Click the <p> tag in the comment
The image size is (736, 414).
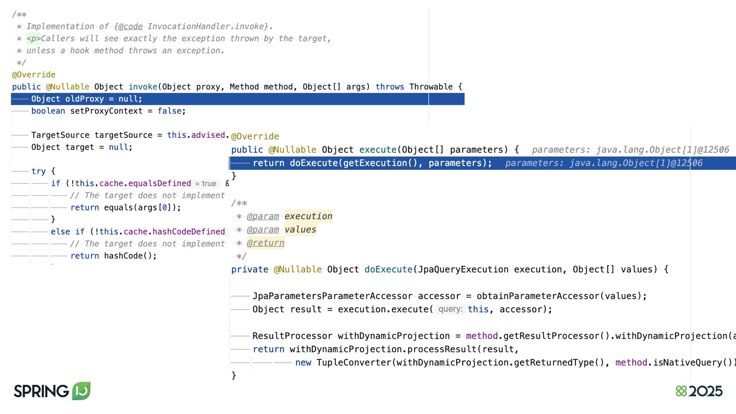point(33,39)
